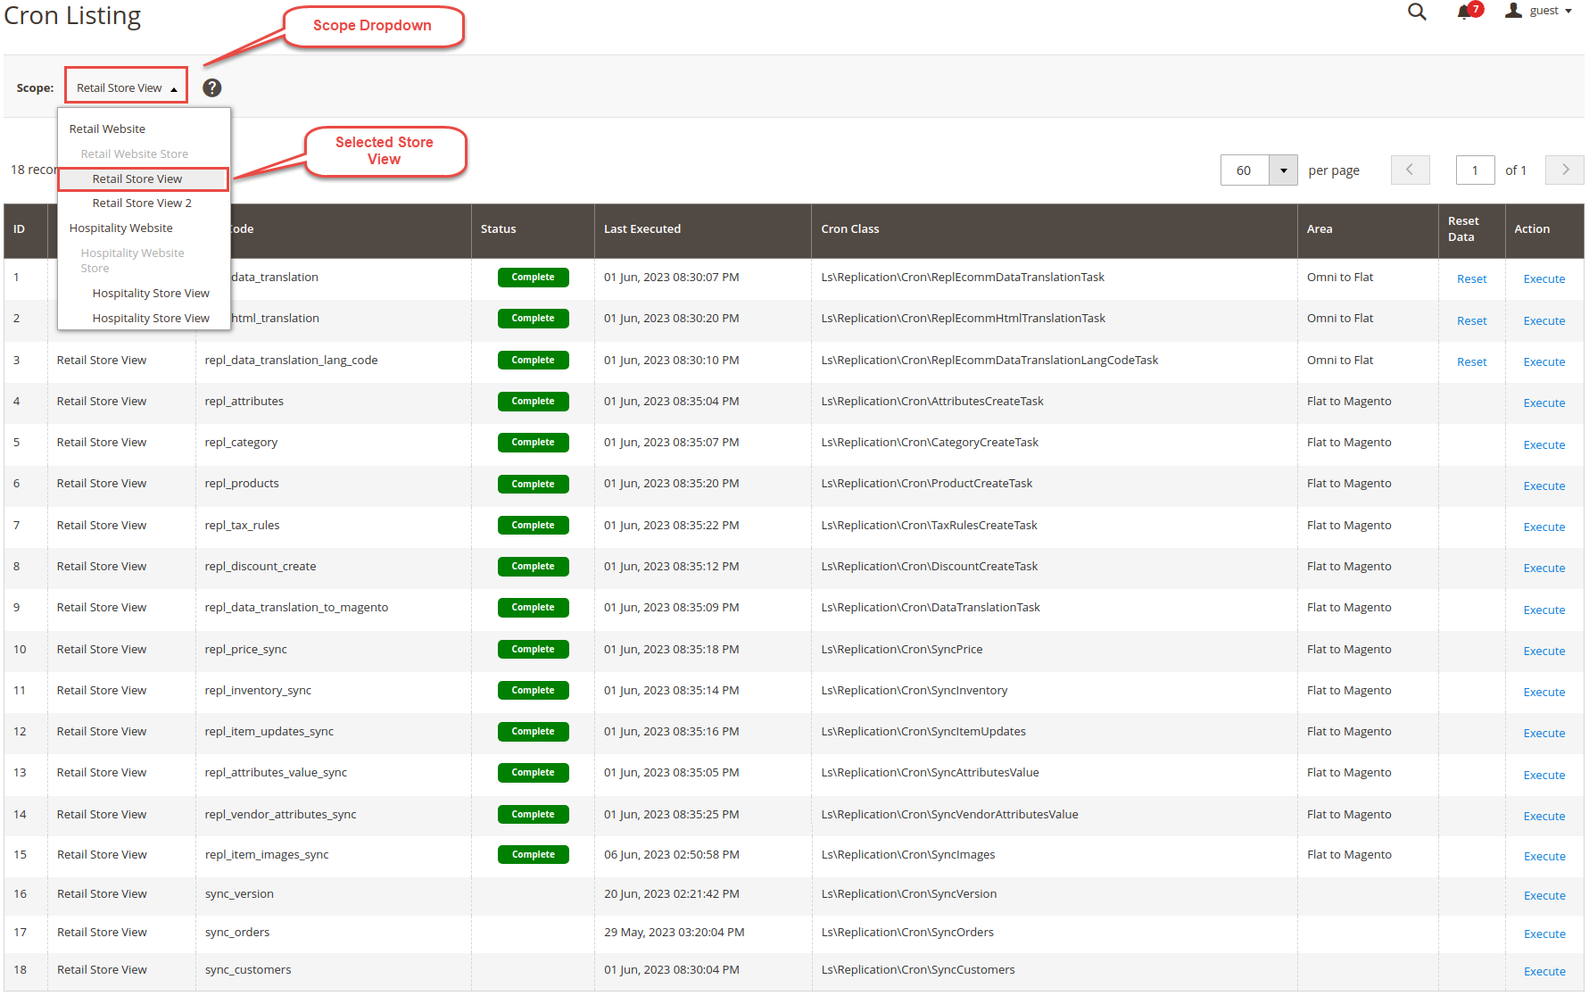
Task: Click the search magnifier icon
Action: click(x=1416, y=12)
